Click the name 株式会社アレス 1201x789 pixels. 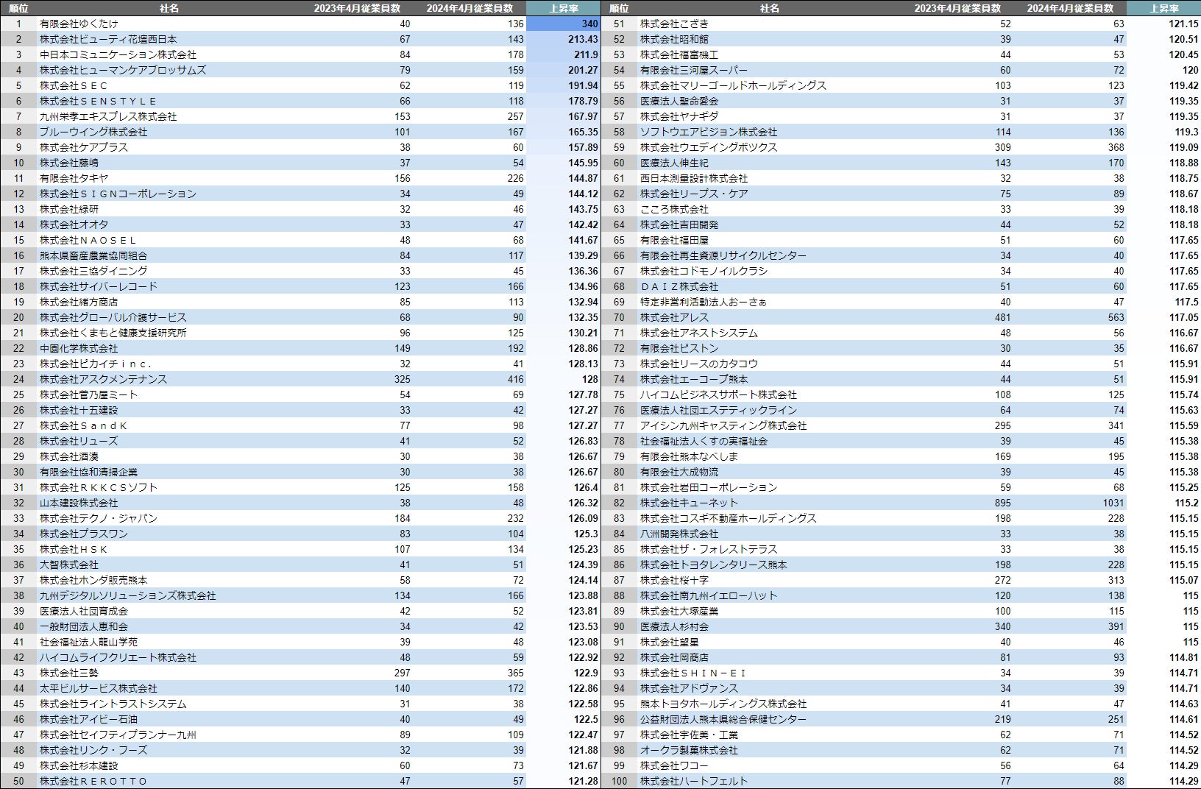click(674, 317)
